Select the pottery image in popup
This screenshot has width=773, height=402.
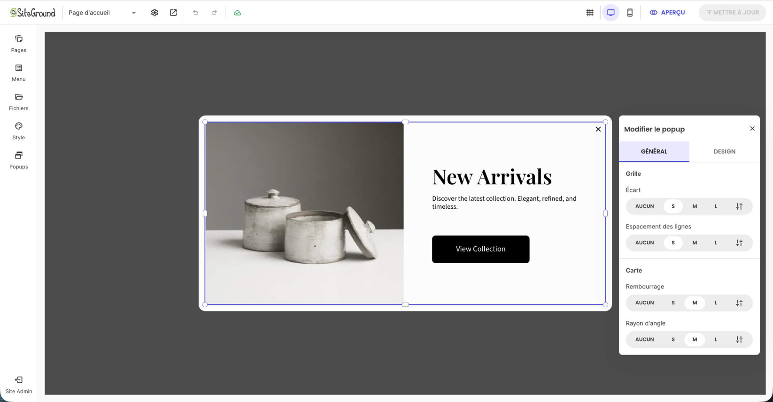click(x=304, y=213)
